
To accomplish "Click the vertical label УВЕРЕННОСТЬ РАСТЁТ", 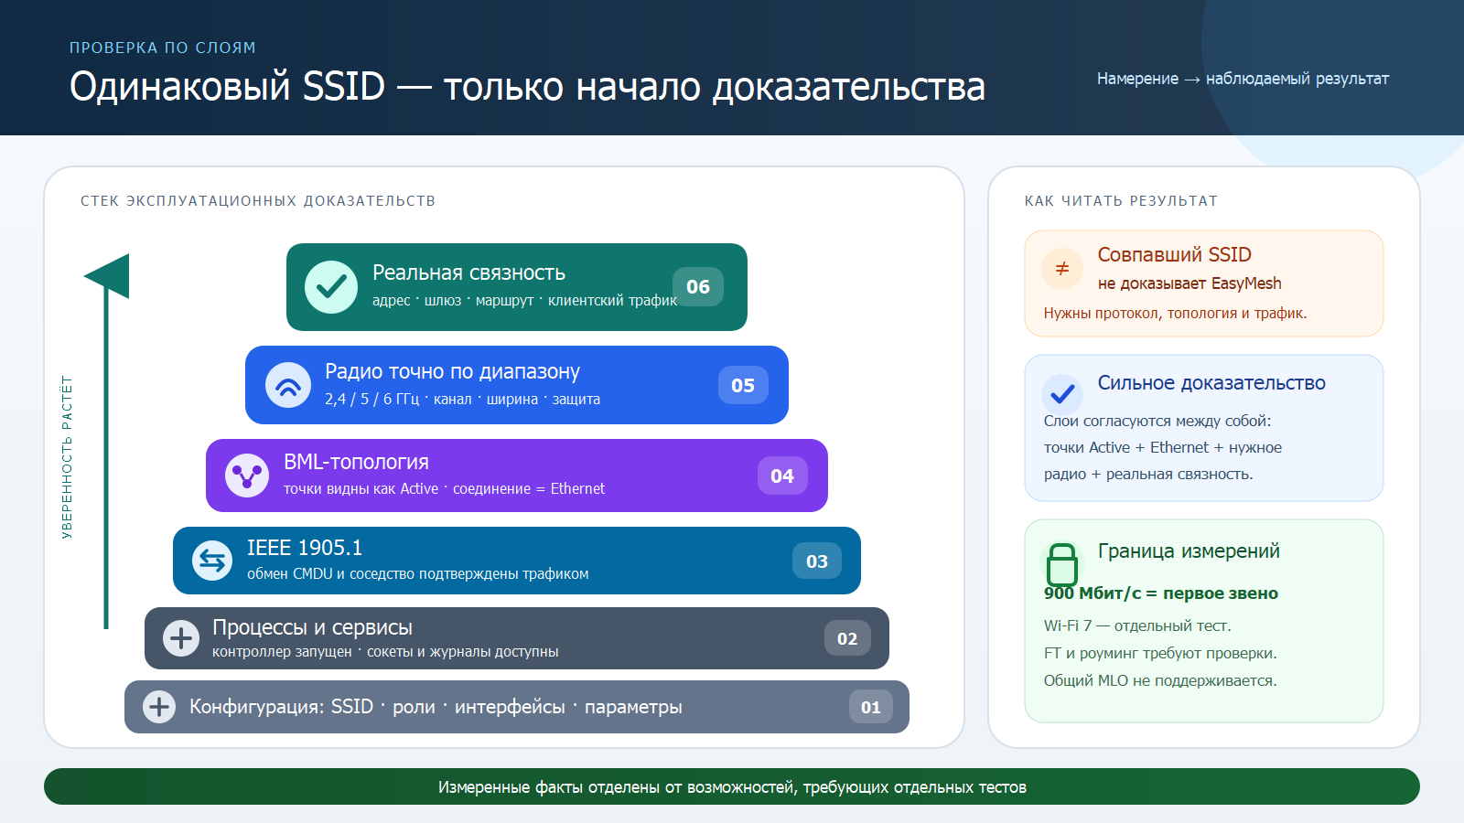I will tap(67, 457).
